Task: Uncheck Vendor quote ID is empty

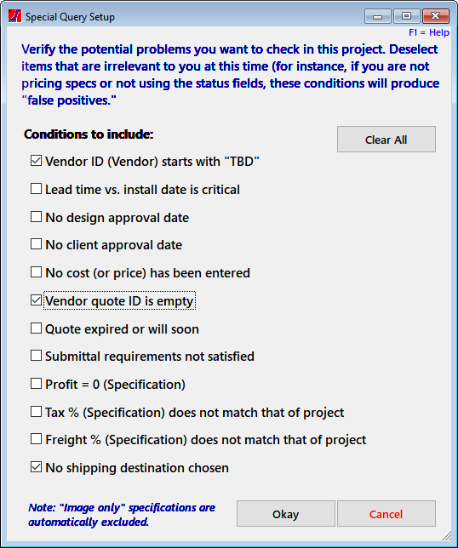Action: pyautogui.click(x=36, y=300)
